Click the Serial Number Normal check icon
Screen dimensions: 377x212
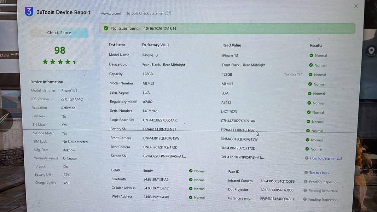[x=309, y=112]
